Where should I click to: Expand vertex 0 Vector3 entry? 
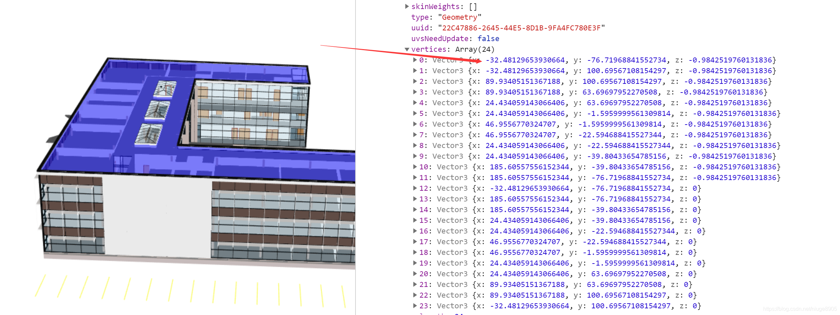coord(415,60)
